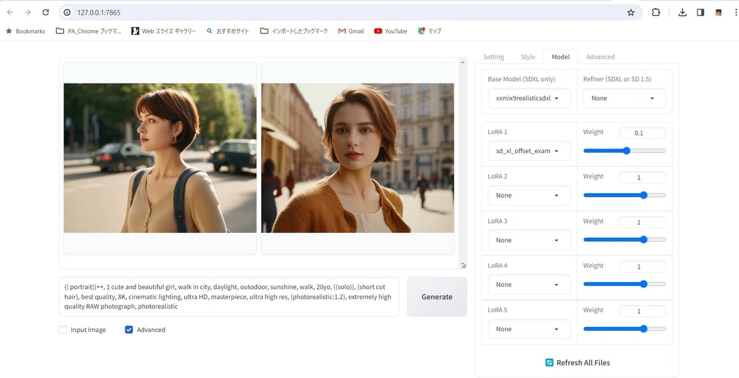739x378 pixels.
Task: Click the LoRA 2 weight number field
Action: pos(642,177)
